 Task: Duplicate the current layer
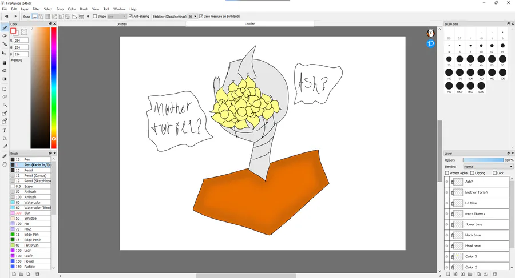tap(478, 274)
